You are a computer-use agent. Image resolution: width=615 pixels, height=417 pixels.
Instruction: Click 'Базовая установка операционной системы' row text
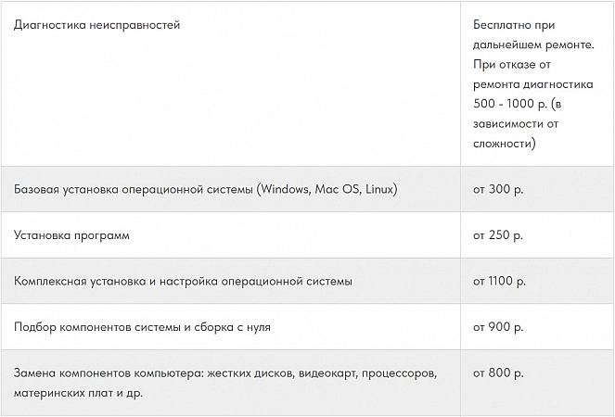134,189
